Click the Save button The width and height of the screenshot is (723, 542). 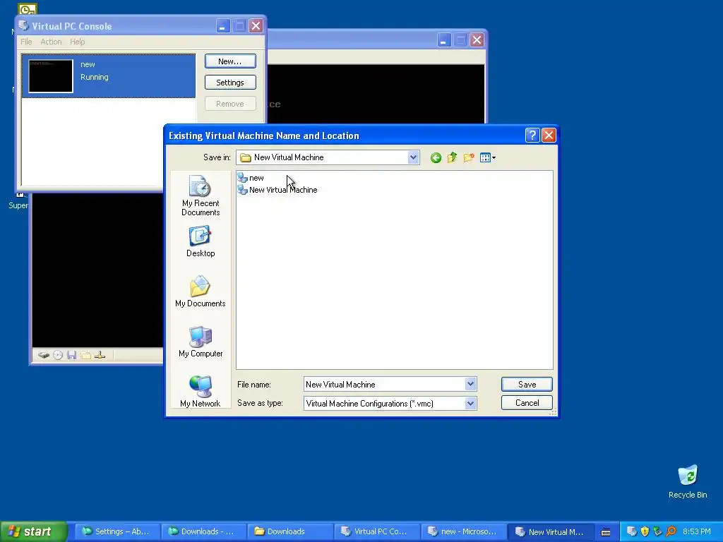pos(527,385)
